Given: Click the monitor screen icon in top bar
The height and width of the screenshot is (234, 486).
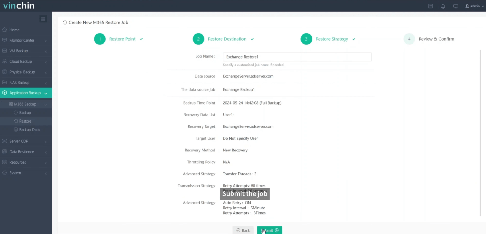Looking at the screenshot, I should click(456, 6).
